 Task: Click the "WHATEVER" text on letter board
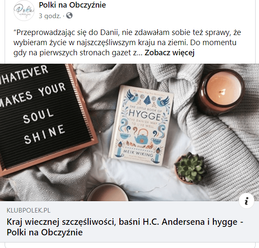click(24, 75)
